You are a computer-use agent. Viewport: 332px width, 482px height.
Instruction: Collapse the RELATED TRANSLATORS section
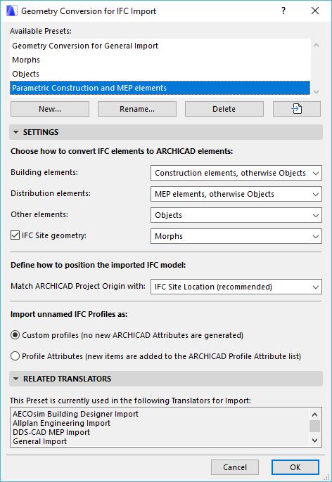point(16,379)
